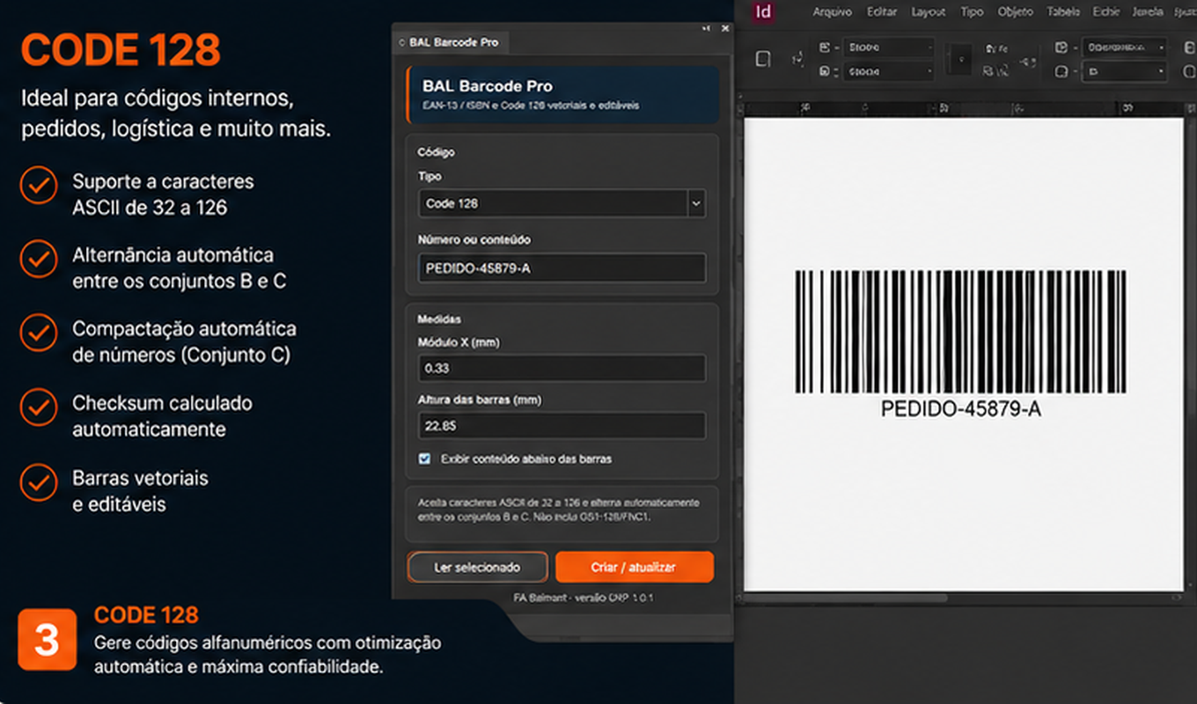Open the Objeto menu
The image size is (1197, 704).
pyautogui.click(x=1015, y=12)
